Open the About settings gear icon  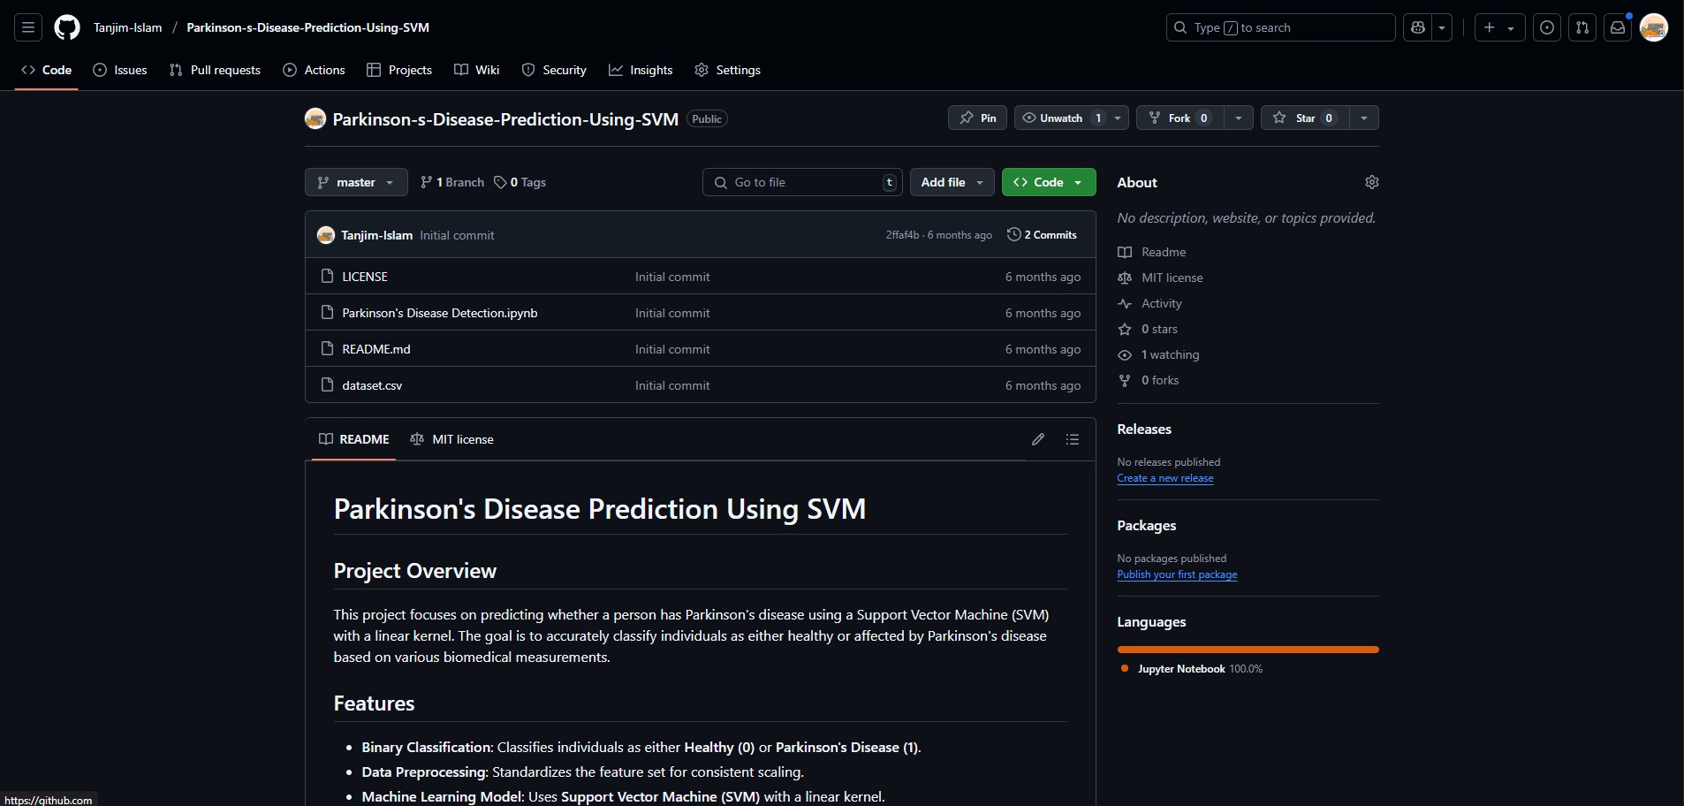pyautogui.click(x=1371, y=182)
